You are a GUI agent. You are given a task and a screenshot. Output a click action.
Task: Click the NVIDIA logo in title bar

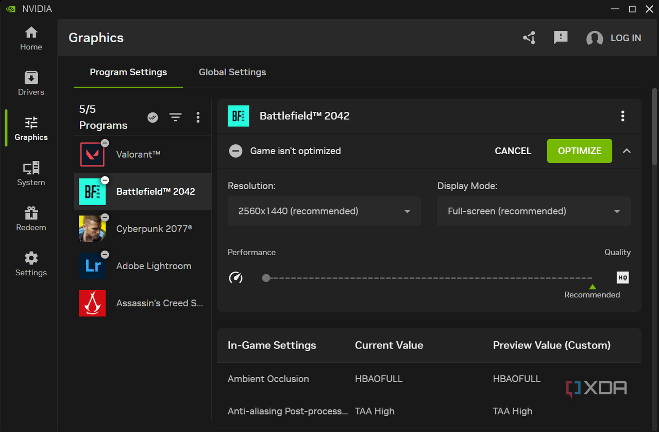coord(10,9)
